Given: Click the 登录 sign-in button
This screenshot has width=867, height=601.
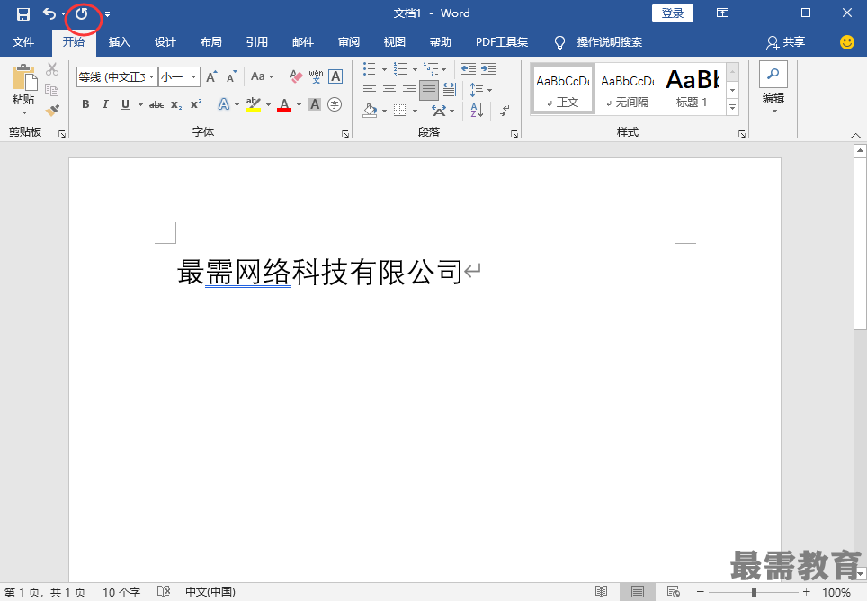Looking at the screenshot, I should pos(673,13).
